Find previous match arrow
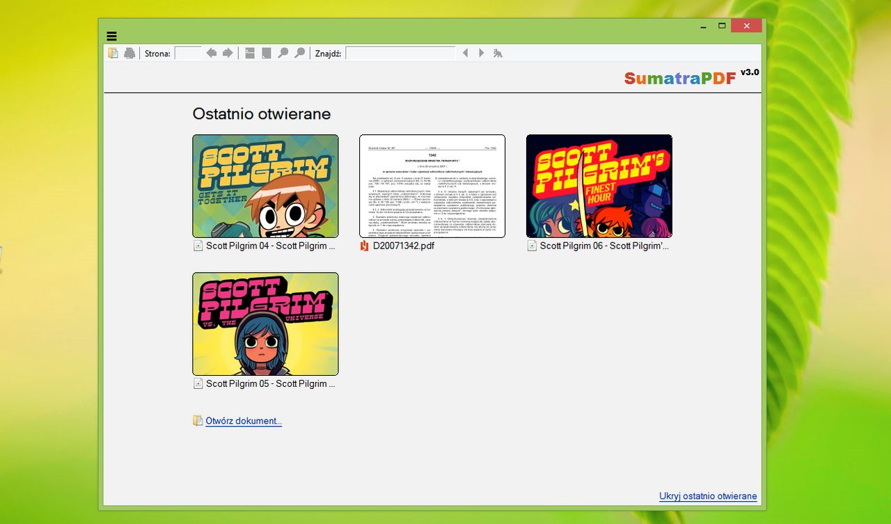891x524 pixels. click(x=465, y=53)
